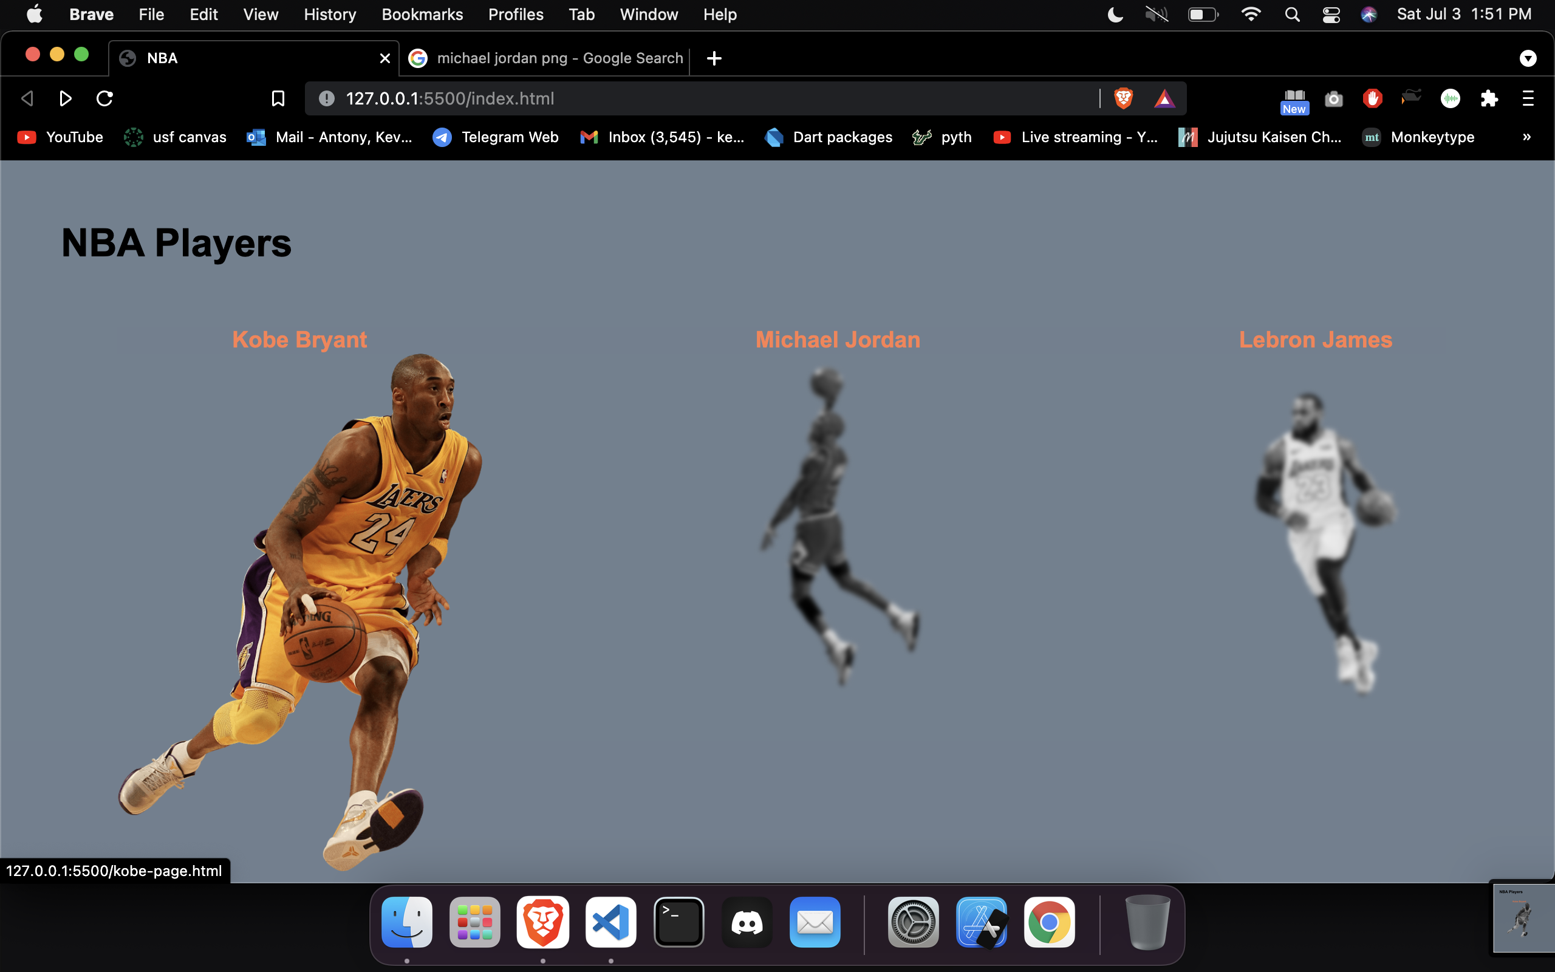Open the Michael Jordan player link
The height and width of the screenshot is (972, 1555).
click(x=837, y=340)
